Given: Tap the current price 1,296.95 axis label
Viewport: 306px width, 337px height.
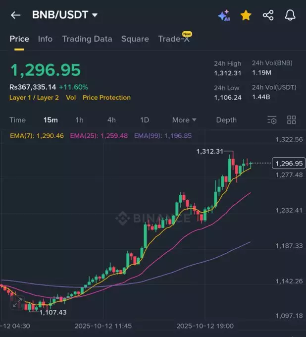Looking at the screenshot, I should [289, 163].
